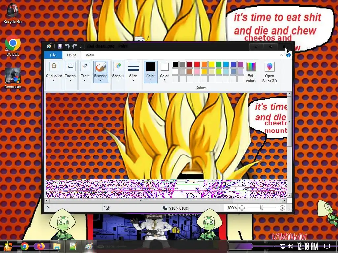Select the Brushes tool
Viewport: 338px width, 253px height.
coord(101,72)
